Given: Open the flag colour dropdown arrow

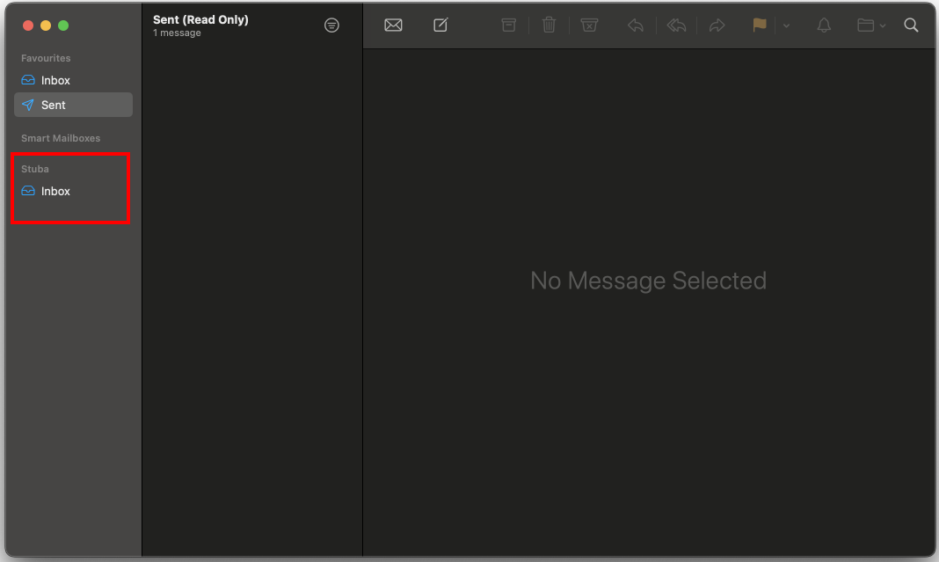Looking at the screenshot, I should (786, 26).
